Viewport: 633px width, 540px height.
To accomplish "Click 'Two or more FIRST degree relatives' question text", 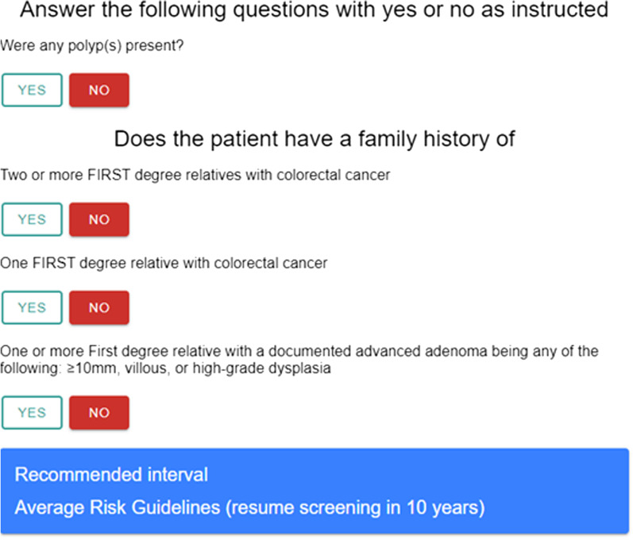I will (x=195, y=175).
